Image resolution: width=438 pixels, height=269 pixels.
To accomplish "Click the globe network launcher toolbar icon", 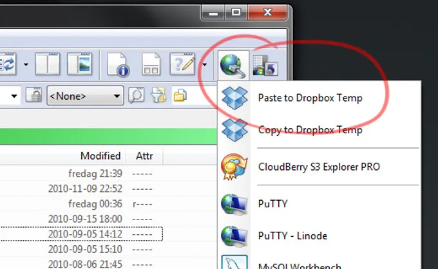I will (231, 64).
